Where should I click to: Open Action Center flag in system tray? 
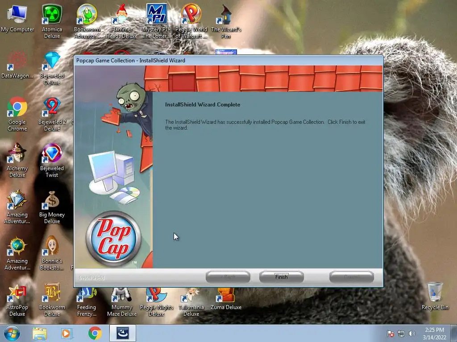[390, 334]
